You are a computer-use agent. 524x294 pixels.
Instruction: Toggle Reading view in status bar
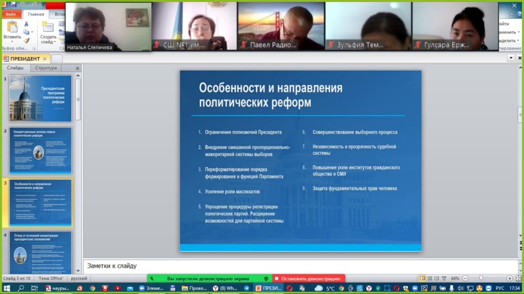pos(437,278)
